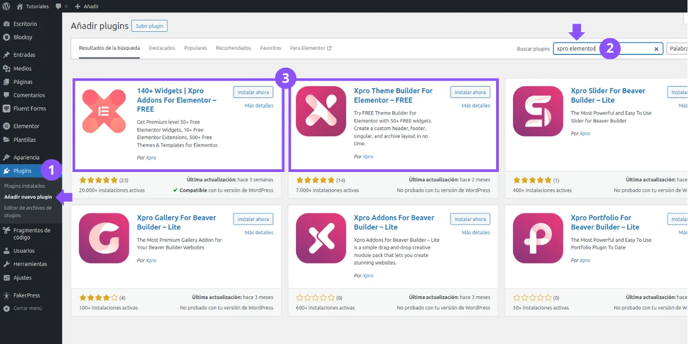Open the Xpro Portfolio For Beaver Builder title
Screen dimensions: 688x344
[605, 222]
